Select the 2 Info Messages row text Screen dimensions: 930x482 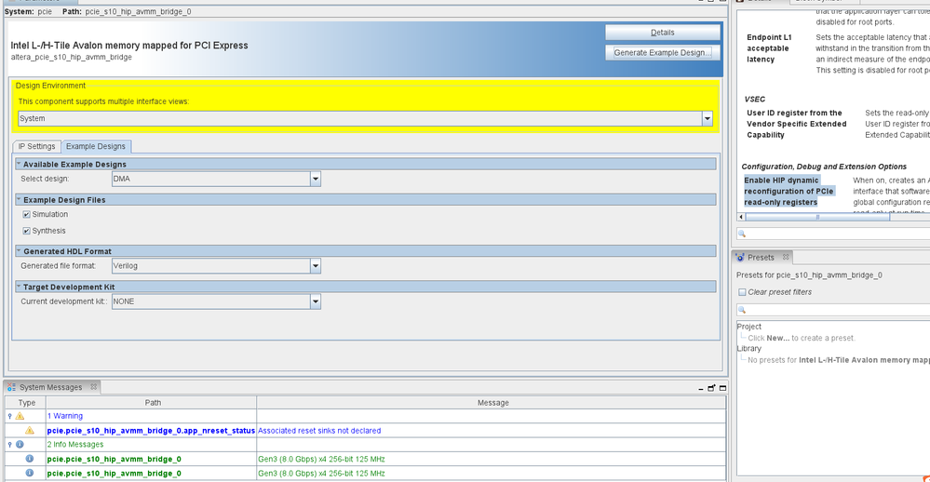pos(75,445)
